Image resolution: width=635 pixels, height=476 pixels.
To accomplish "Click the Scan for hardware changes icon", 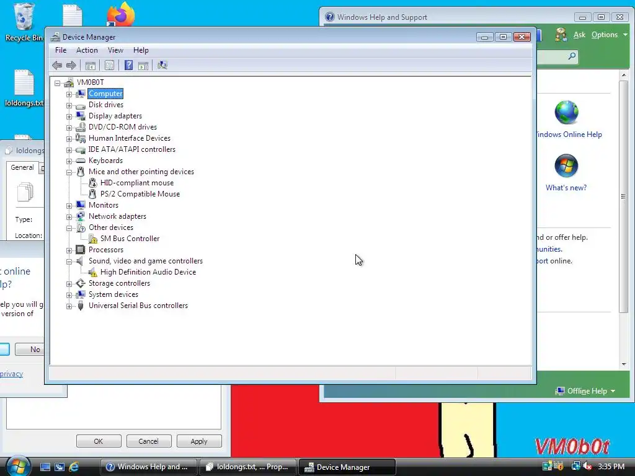I will (162, 65).
